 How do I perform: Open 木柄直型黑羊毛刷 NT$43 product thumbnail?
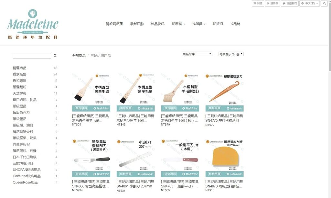click(135, 92)
